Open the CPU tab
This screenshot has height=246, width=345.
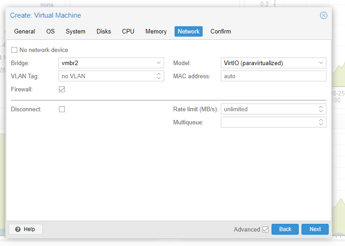tap(128, 32)
